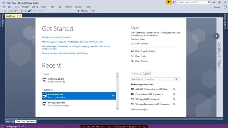
Task: Click the notifications filter flag icon
Action: 169,2
